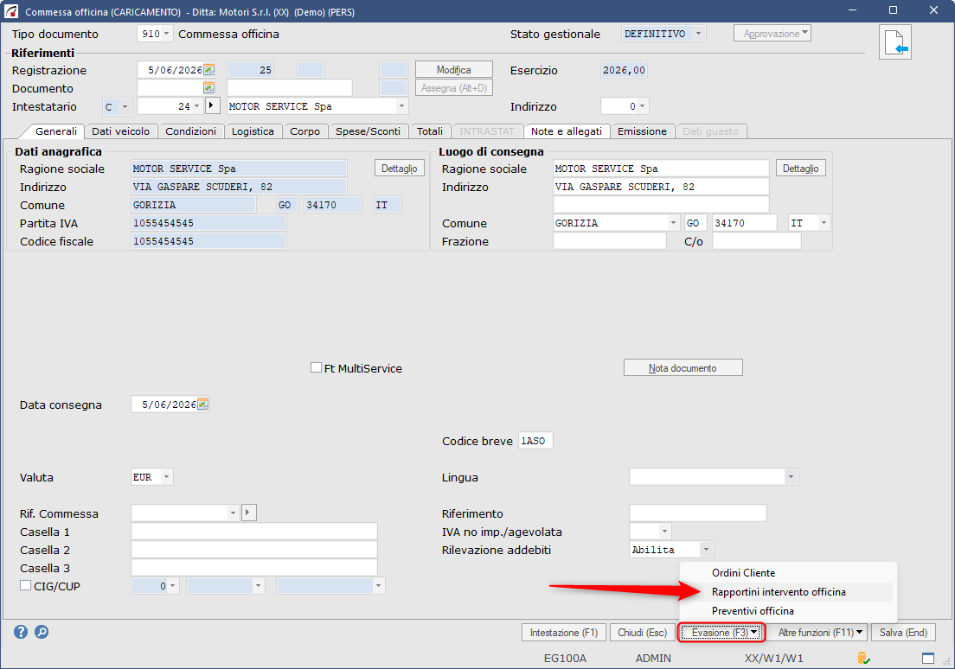
Task: Switch to the Corpo tab
Action: tap(305, 131)
